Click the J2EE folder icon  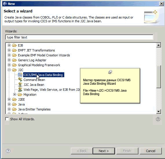click(14, 99)
